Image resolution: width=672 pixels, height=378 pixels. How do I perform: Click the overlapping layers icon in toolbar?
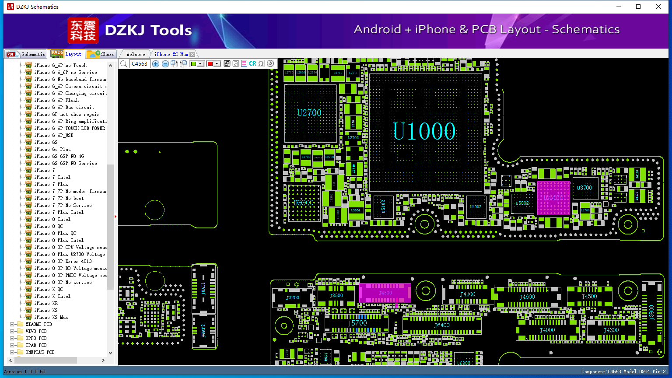(227, 64)
